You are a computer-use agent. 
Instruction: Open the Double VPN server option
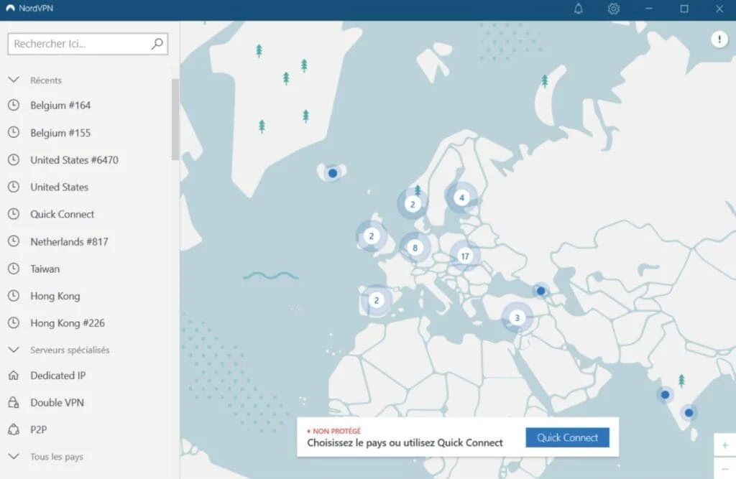pyautogui.click(x=57, y=403)
